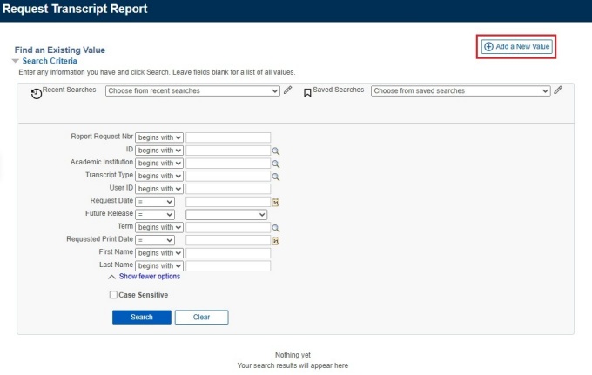Open the Future Release value dropdown
This screenshot has width=592, height=375.
[x=226, y=215]
